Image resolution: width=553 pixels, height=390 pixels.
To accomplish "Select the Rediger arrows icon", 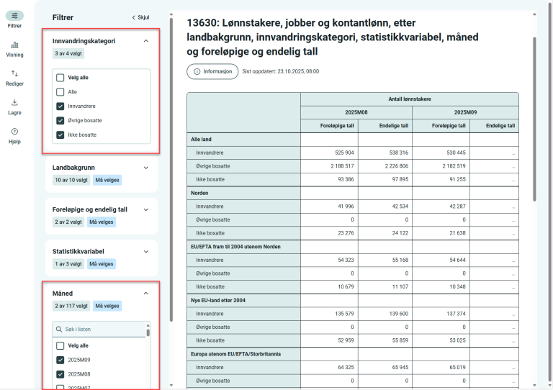I will pos(14,73).
